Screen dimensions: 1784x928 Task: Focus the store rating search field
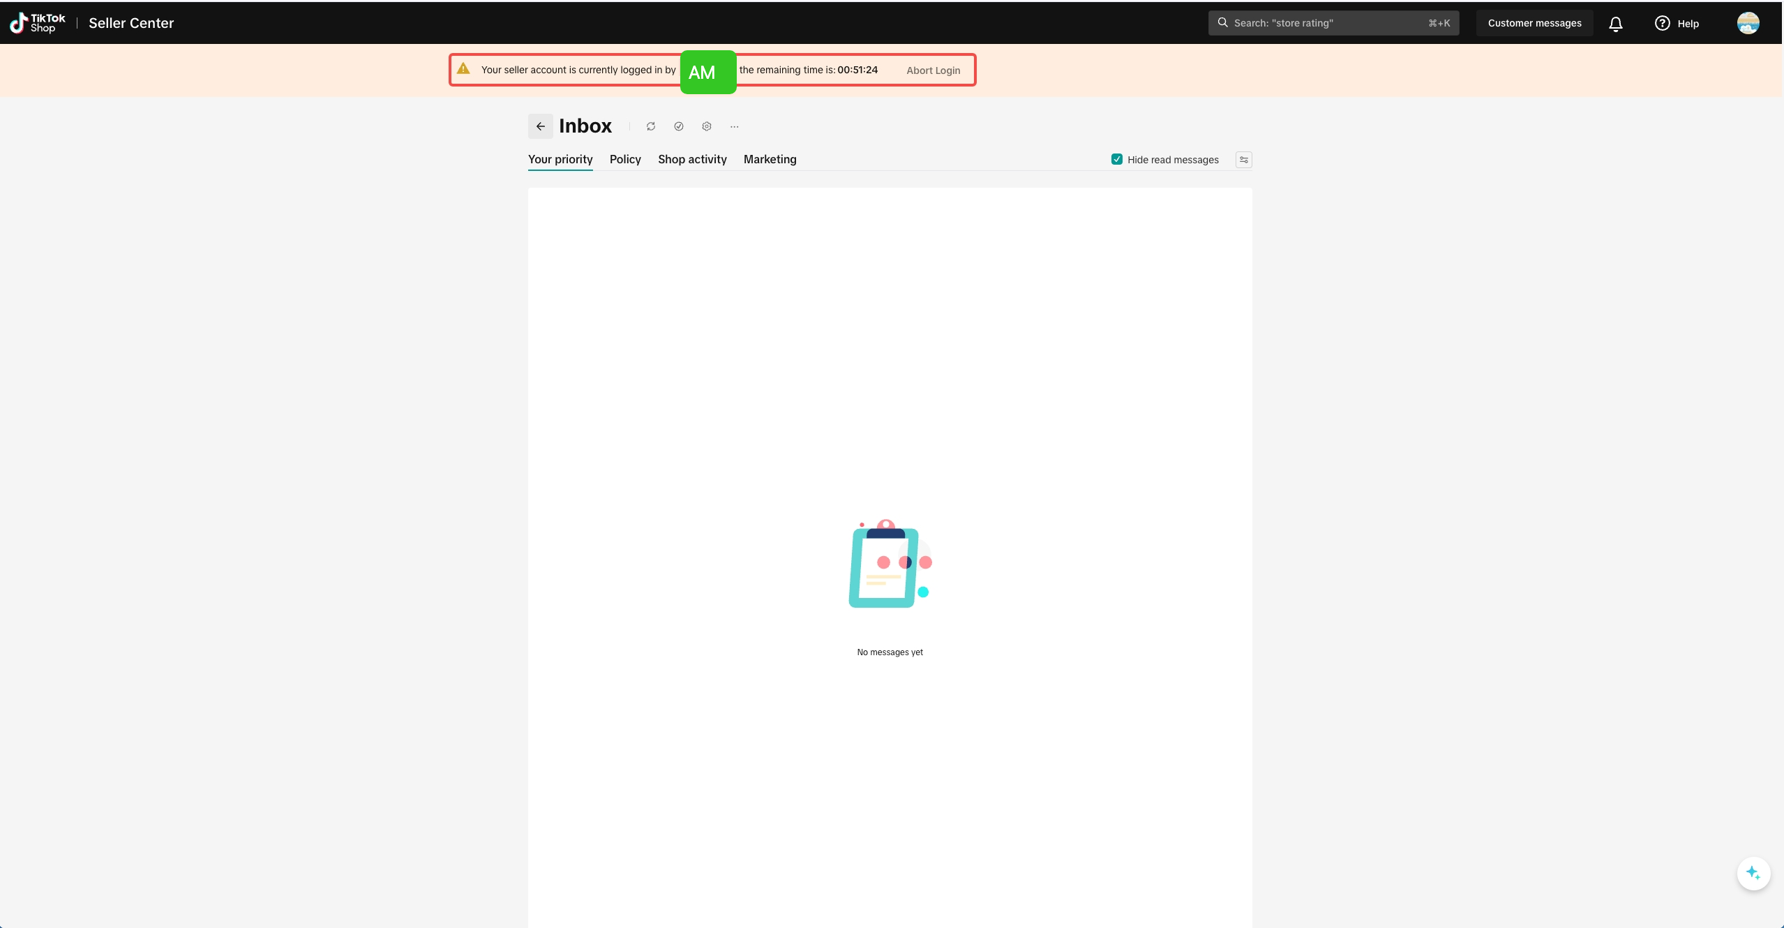pyautogui.click(x=1326, y=23)
